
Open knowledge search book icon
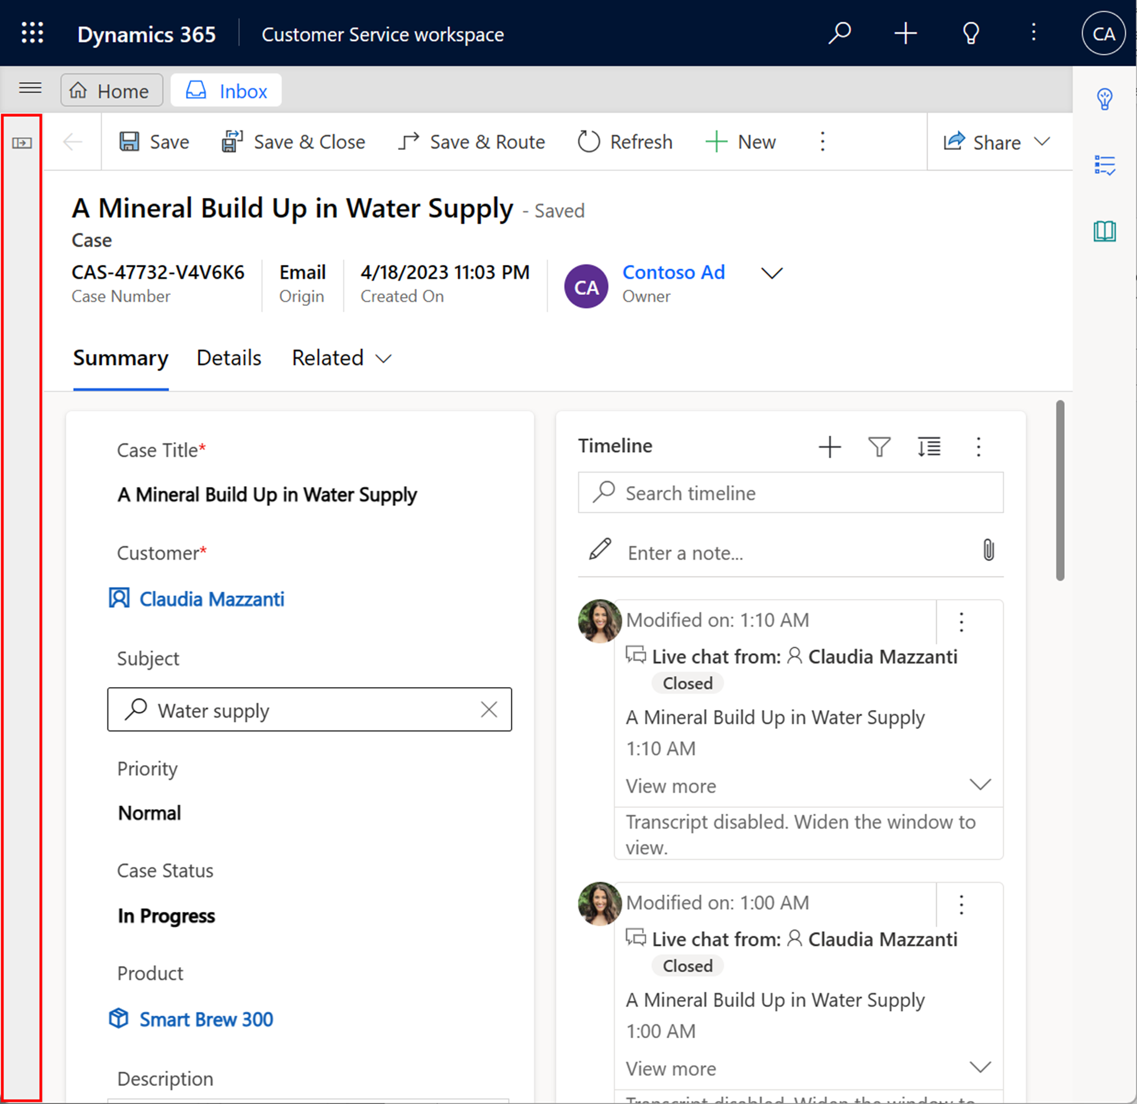click(x=1104, y=231)
